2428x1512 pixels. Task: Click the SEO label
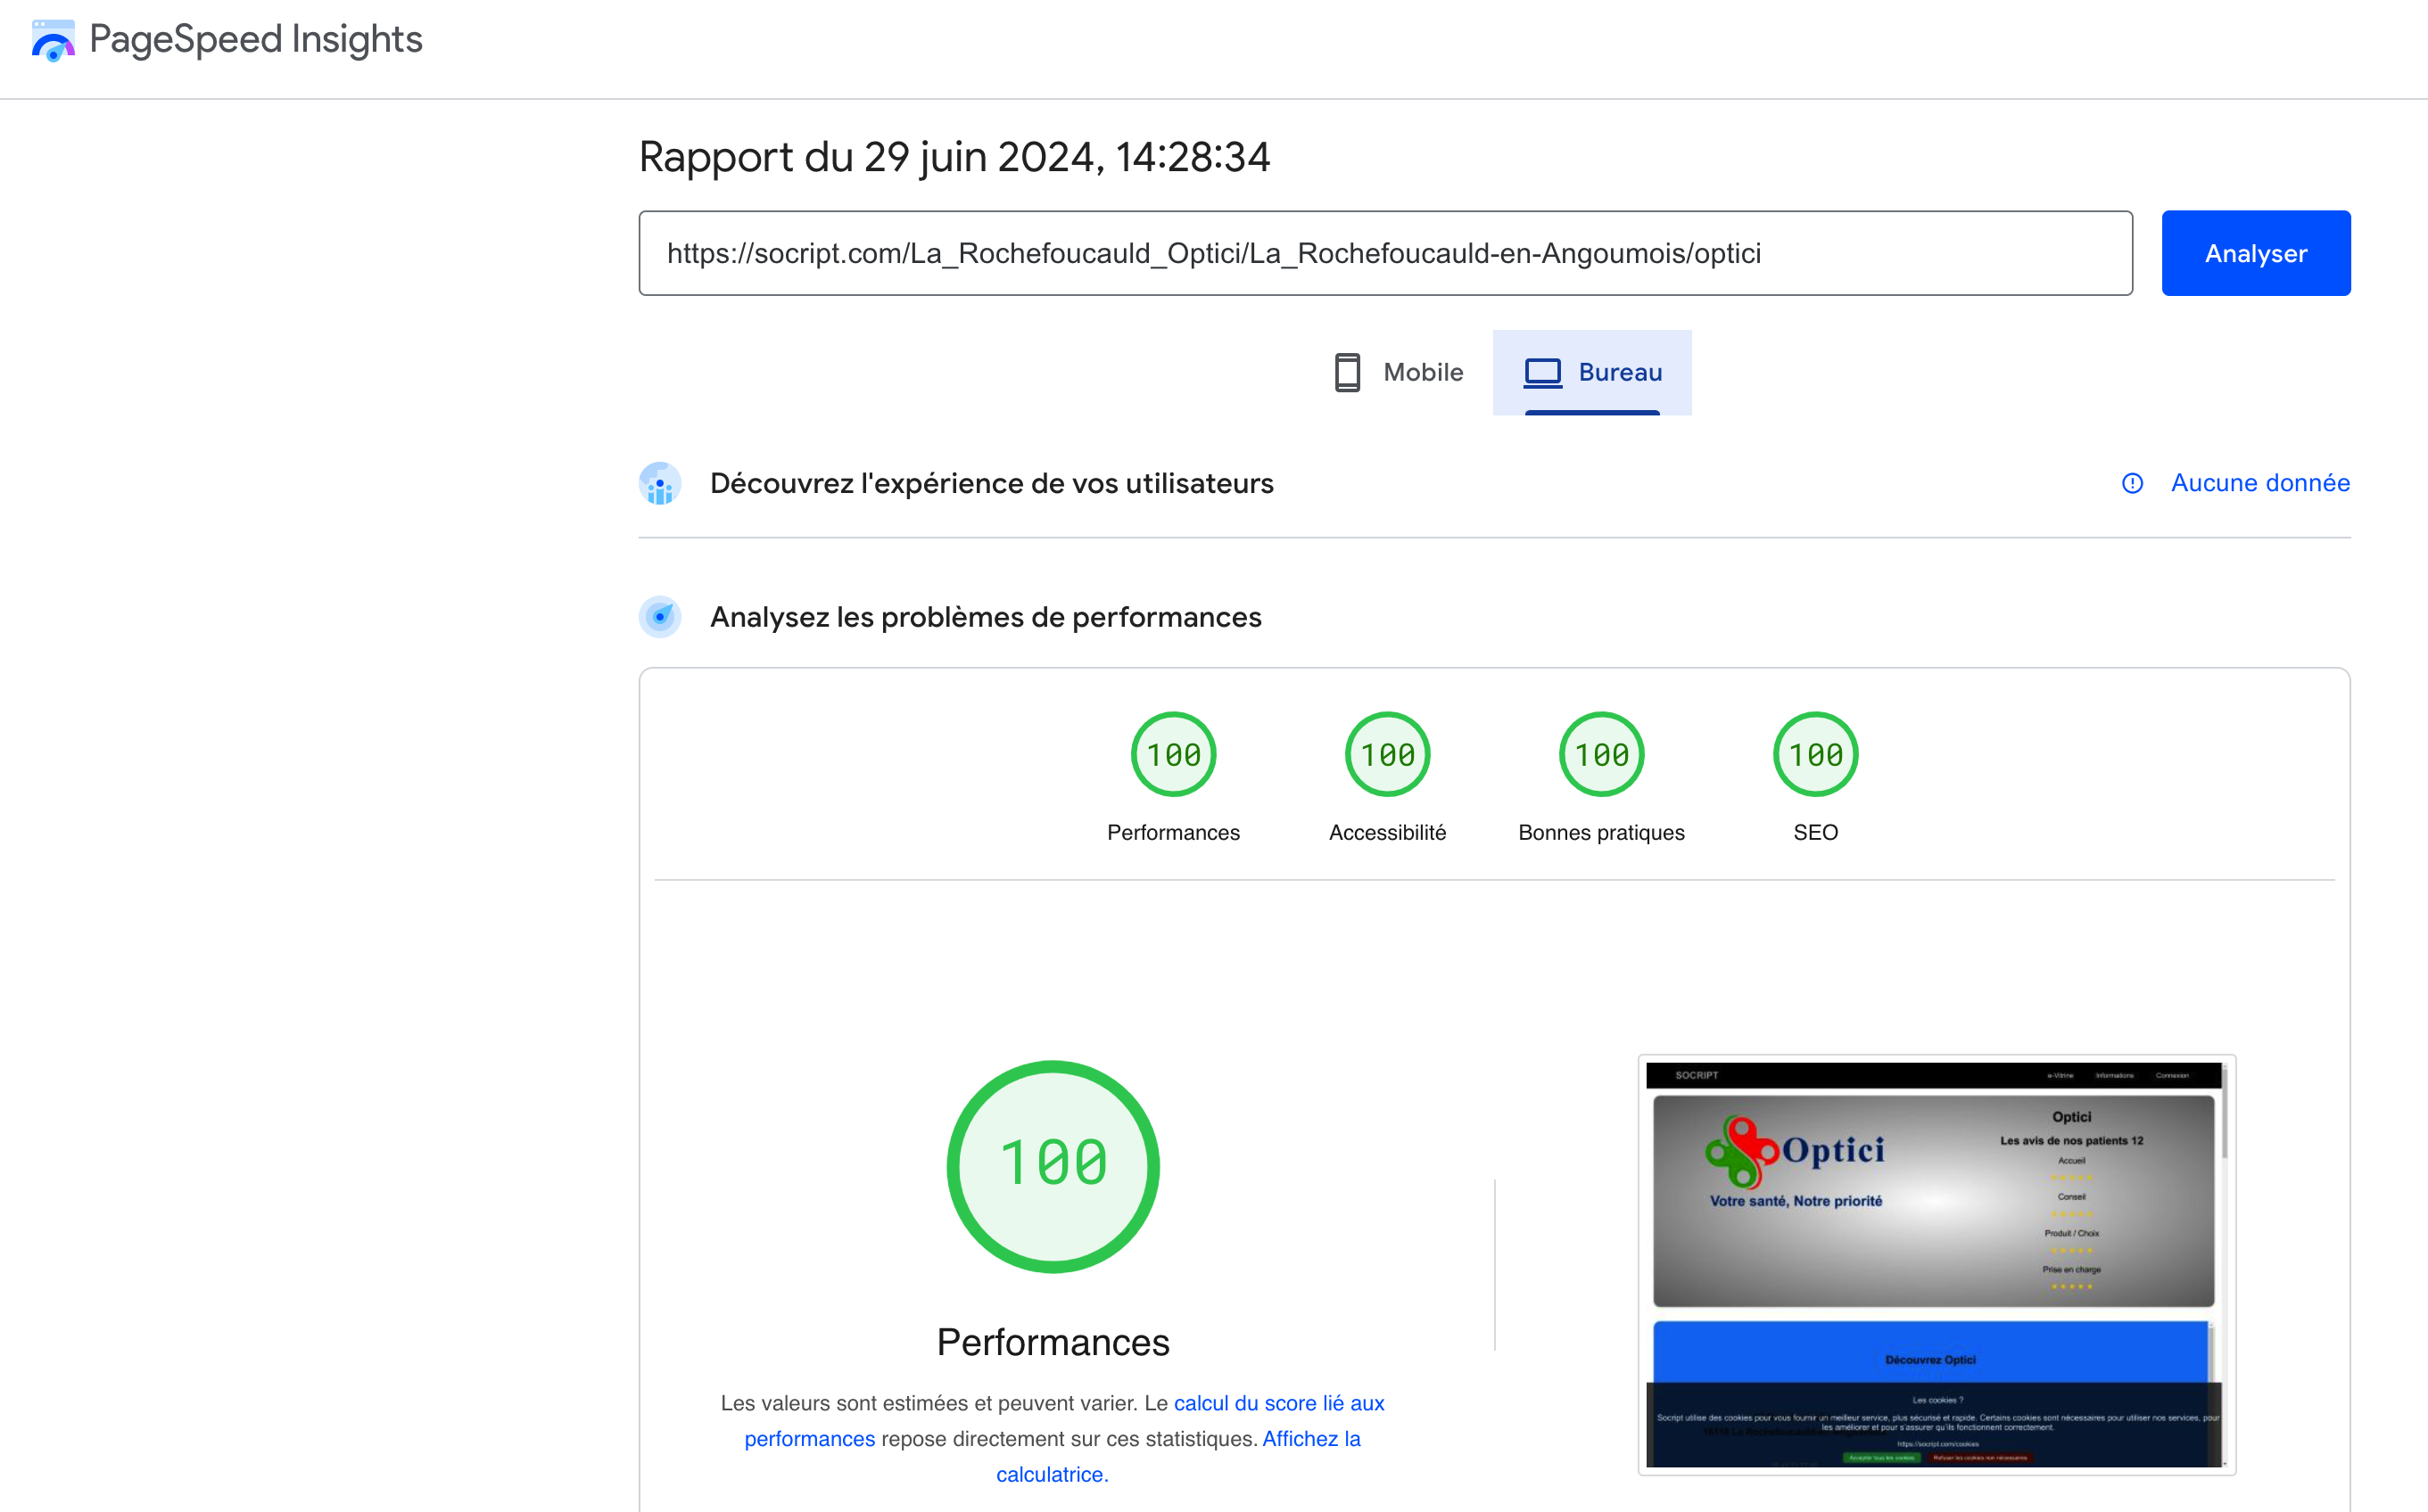(1814, 832)
